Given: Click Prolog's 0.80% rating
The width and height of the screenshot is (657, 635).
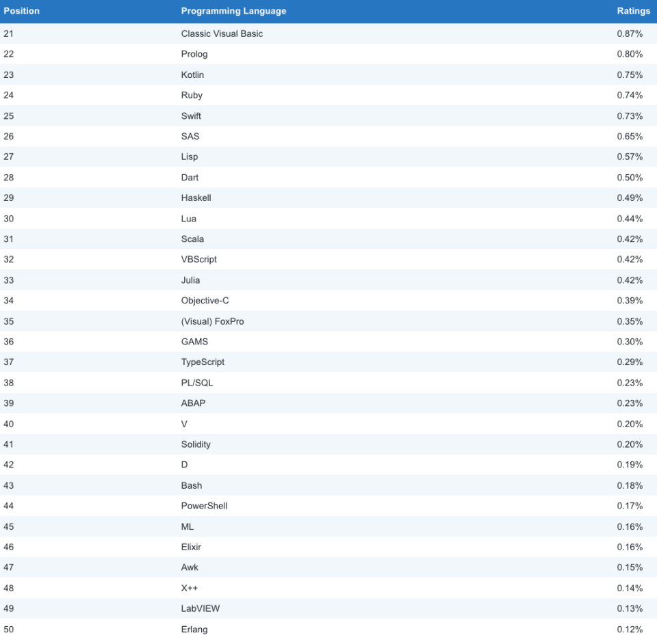Looking at the screenshot, I should click(x=630, y=54).
